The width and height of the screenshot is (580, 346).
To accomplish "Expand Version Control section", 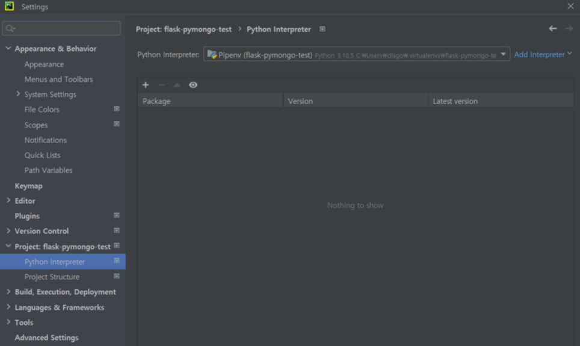I will (x=8, y=230).
